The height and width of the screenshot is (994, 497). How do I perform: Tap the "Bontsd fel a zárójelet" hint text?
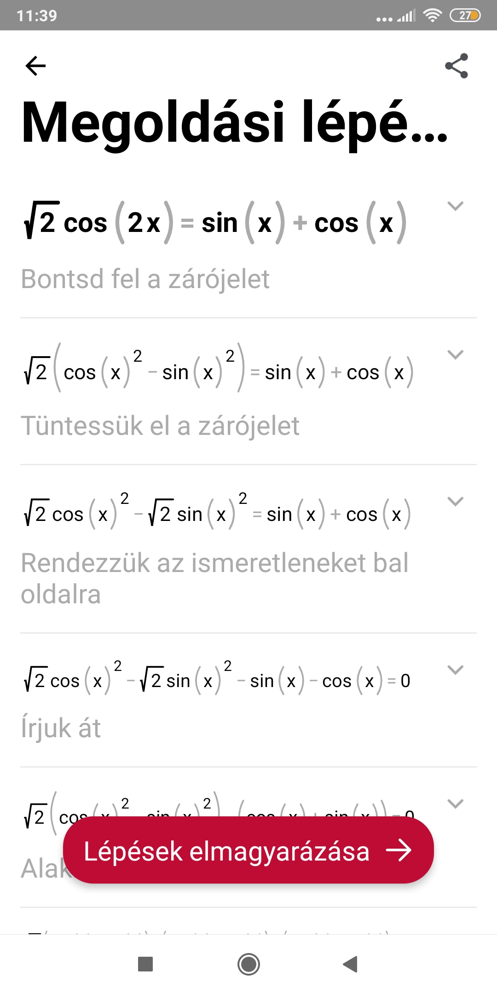coord(145,279)
